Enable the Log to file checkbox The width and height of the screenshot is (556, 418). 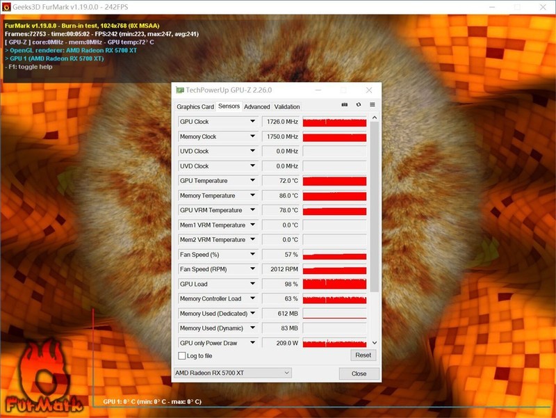[x=182, y=355]
